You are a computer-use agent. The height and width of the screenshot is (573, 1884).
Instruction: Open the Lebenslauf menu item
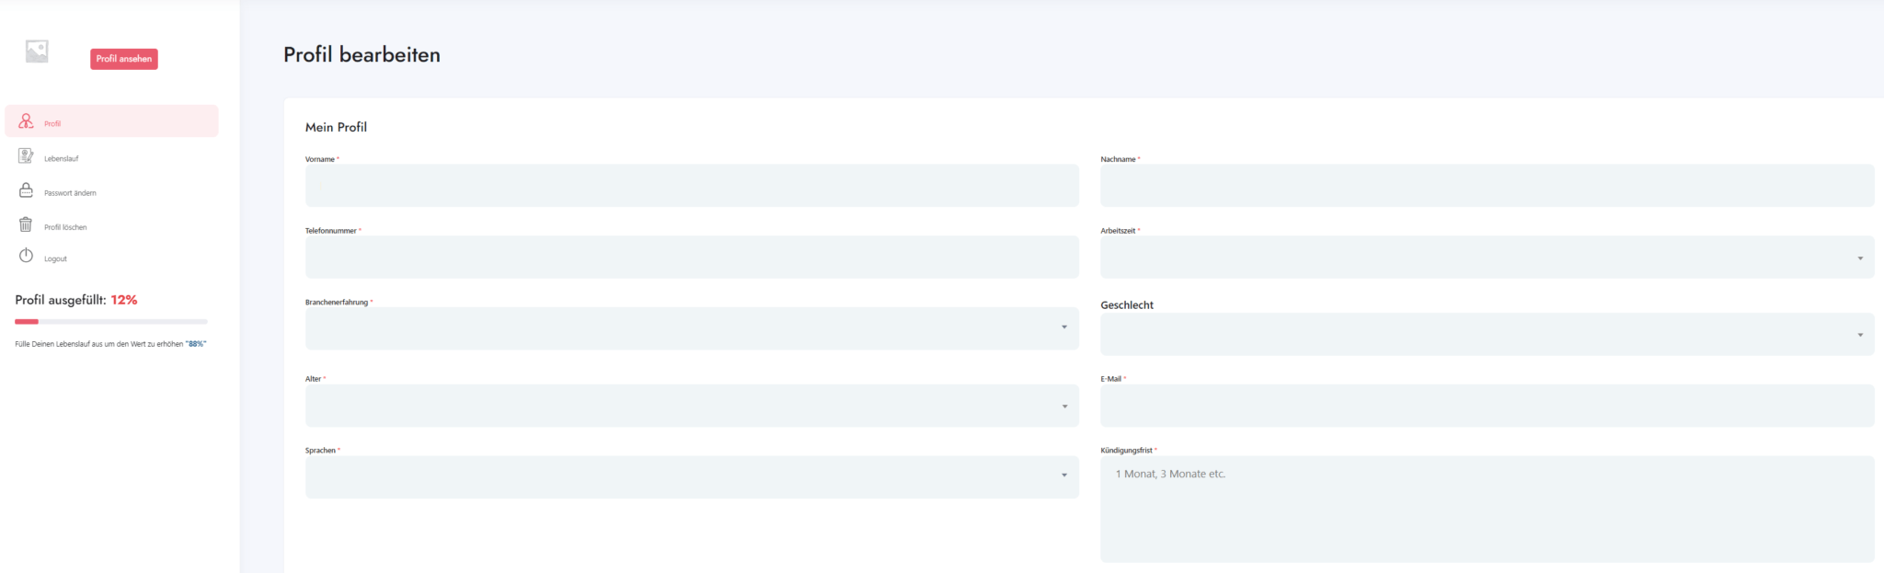click(62, 159)
